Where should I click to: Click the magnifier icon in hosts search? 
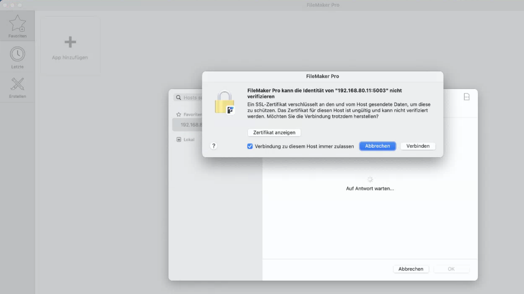pos(179,98)
